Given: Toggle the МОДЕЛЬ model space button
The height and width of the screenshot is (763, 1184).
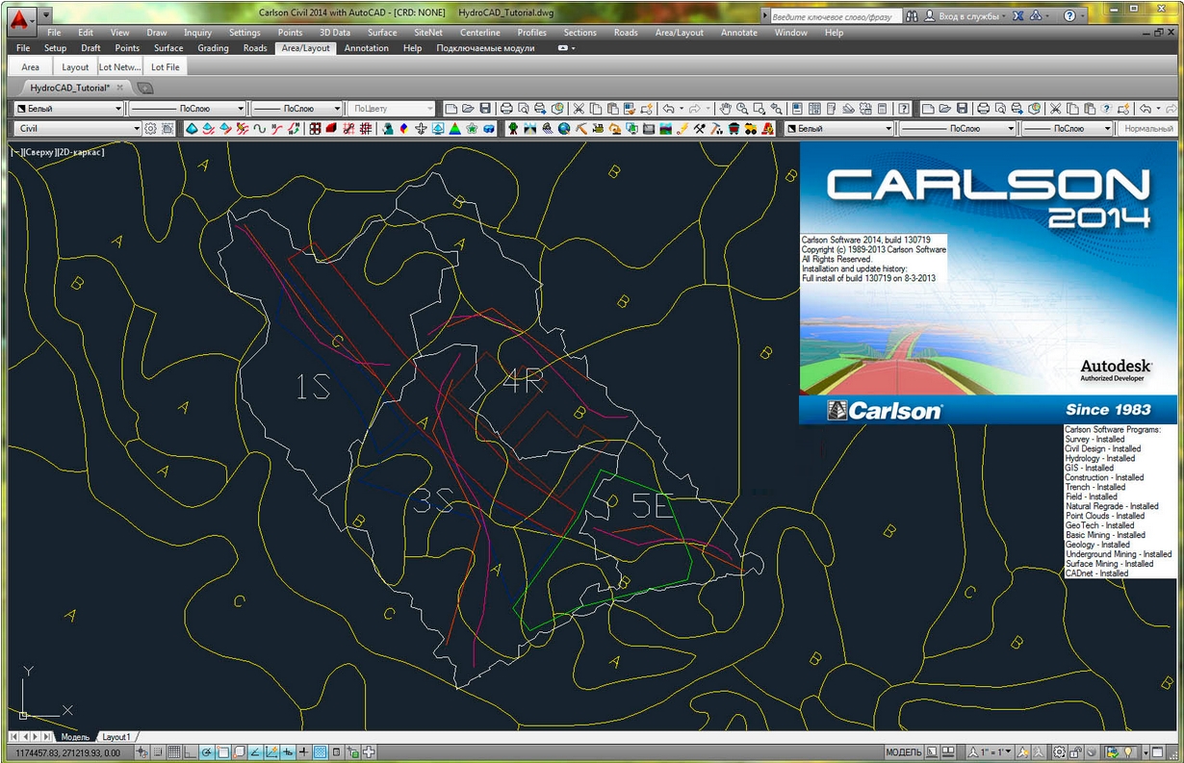Looking at the screenshot, I should (903, 751).
